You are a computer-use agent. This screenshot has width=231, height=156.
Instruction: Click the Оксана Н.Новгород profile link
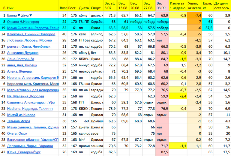(x=23, y=22)
